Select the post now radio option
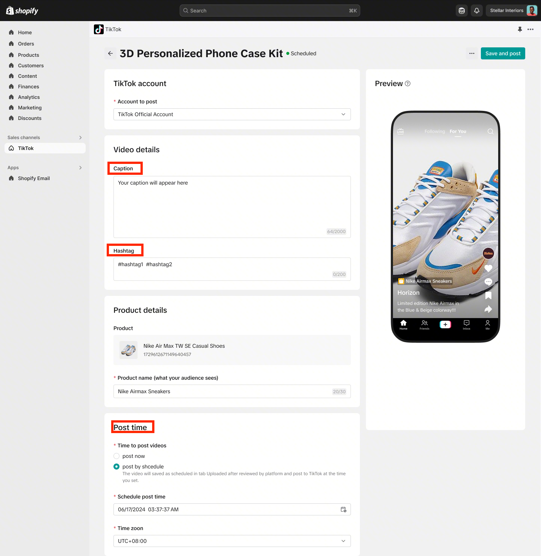The height and width of the screenshot is (556, 541). (x=116, y=456)
